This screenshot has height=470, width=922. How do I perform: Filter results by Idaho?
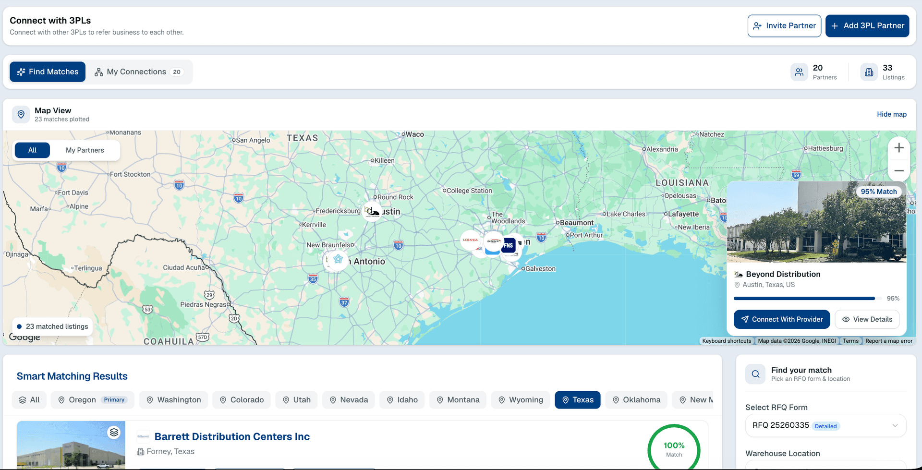tap(402, 400)
